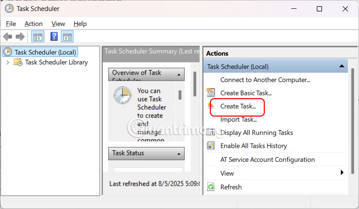Open the Action menu
Image resolution: width=359 pixels, height=209 pixels.
click(x=33, y=24)
